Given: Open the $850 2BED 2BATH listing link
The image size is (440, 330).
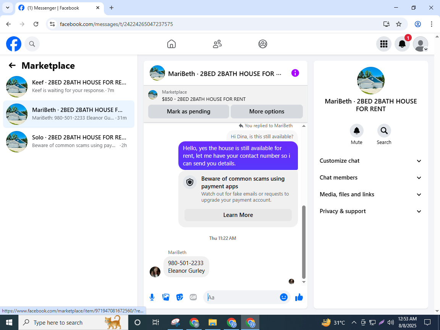Looking at the screenshot, I should coord(204,99).
